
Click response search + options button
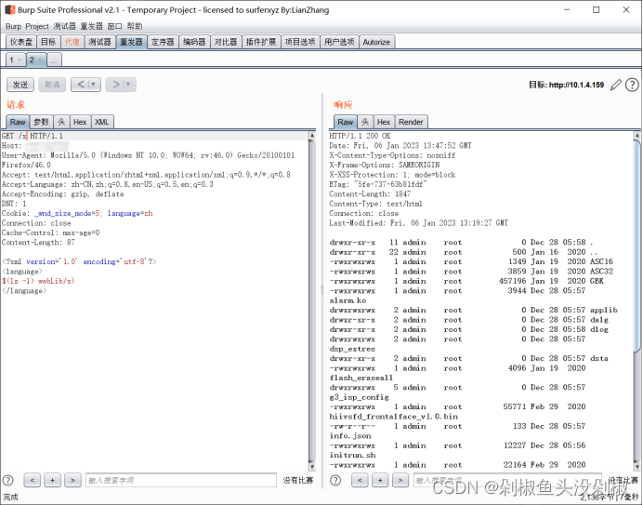point(380,481)
